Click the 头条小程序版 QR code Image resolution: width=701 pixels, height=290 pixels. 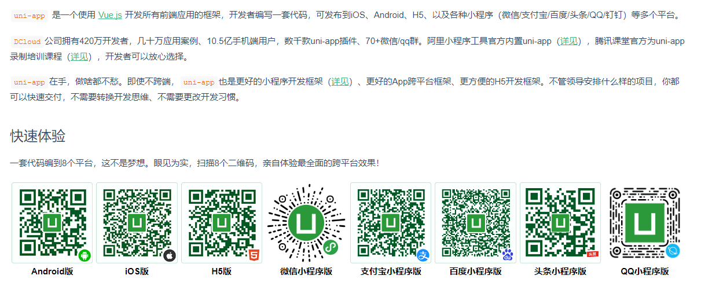point(560,223)
